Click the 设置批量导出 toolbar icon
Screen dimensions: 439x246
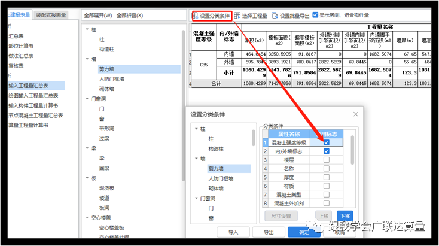coord(275,16)
